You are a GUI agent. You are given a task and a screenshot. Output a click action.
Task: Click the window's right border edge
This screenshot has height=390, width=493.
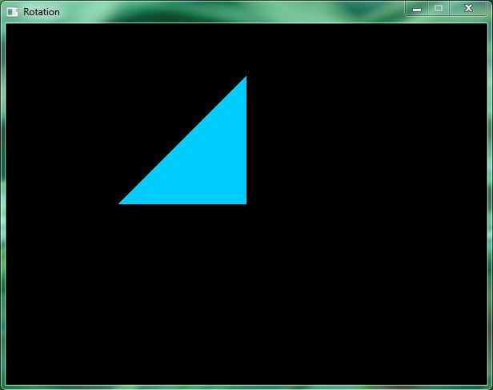(x=490, y=200)
